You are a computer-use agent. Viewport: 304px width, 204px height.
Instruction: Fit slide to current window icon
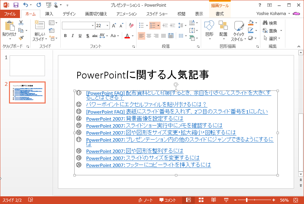[x=296, y=200]
